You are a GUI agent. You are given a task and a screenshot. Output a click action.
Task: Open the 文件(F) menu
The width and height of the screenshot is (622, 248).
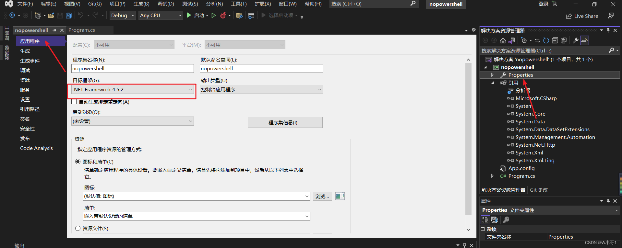pos(25,4)
